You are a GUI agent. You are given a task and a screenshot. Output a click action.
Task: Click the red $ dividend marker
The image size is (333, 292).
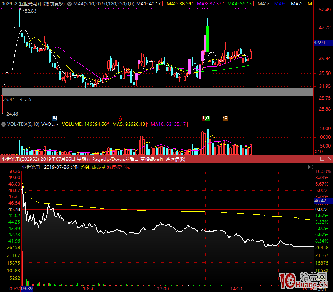(x=121, y=118)
